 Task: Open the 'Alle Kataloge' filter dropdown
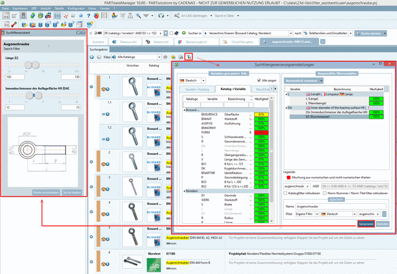click(x=137, y=56)
